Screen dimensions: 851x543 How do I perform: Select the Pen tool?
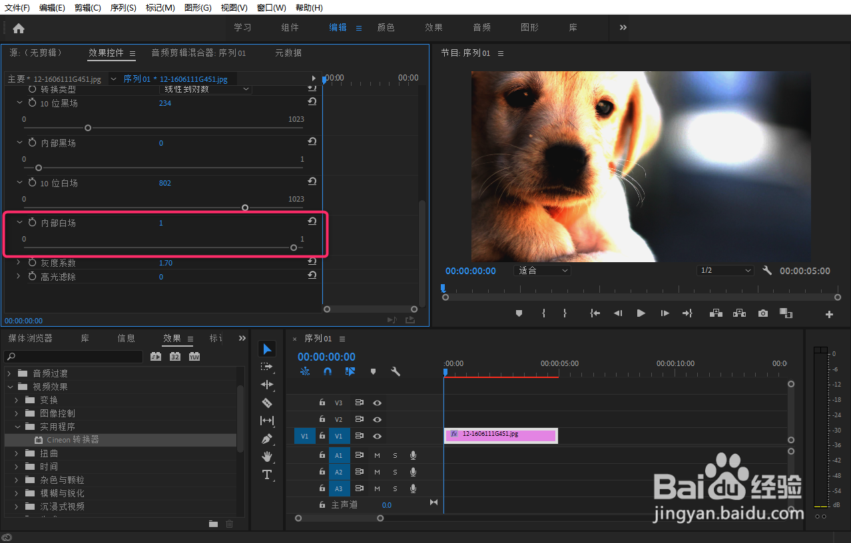click(x=267, y=439)
